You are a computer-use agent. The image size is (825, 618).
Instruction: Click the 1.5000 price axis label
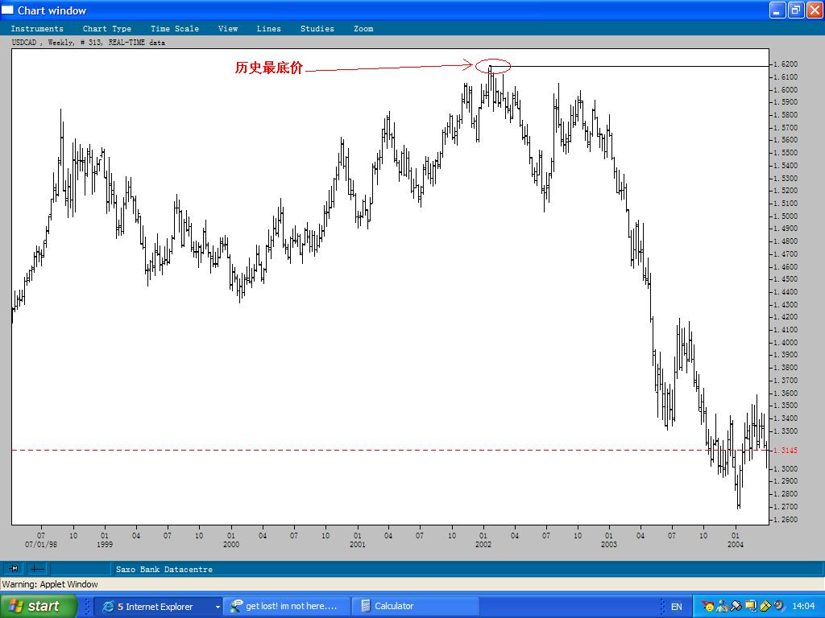(x=785, y=216)
